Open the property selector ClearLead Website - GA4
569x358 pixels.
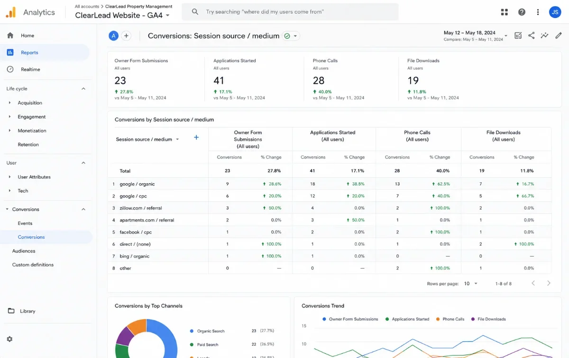pyautogui.click(x=122, y=15)
